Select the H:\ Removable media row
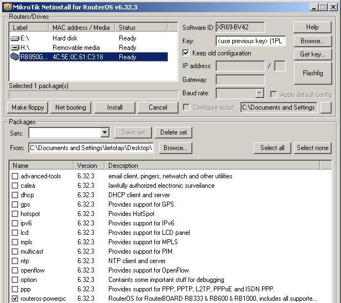341x303 pixels. coord(89,48)
